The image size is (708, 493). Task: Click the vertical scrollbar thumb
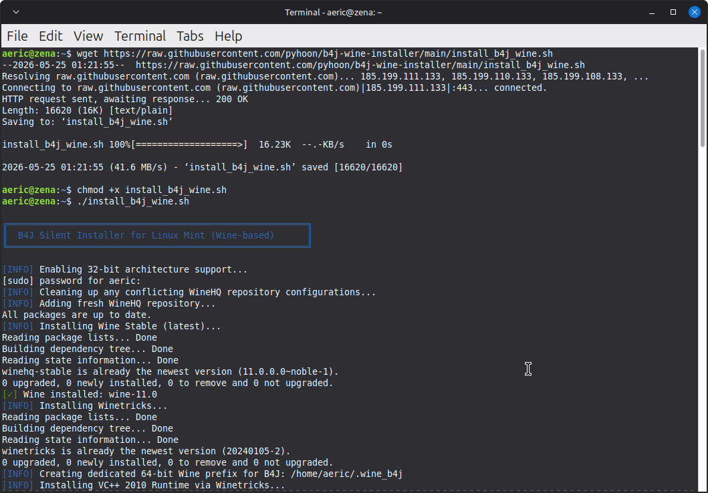[x=703, y=98]
